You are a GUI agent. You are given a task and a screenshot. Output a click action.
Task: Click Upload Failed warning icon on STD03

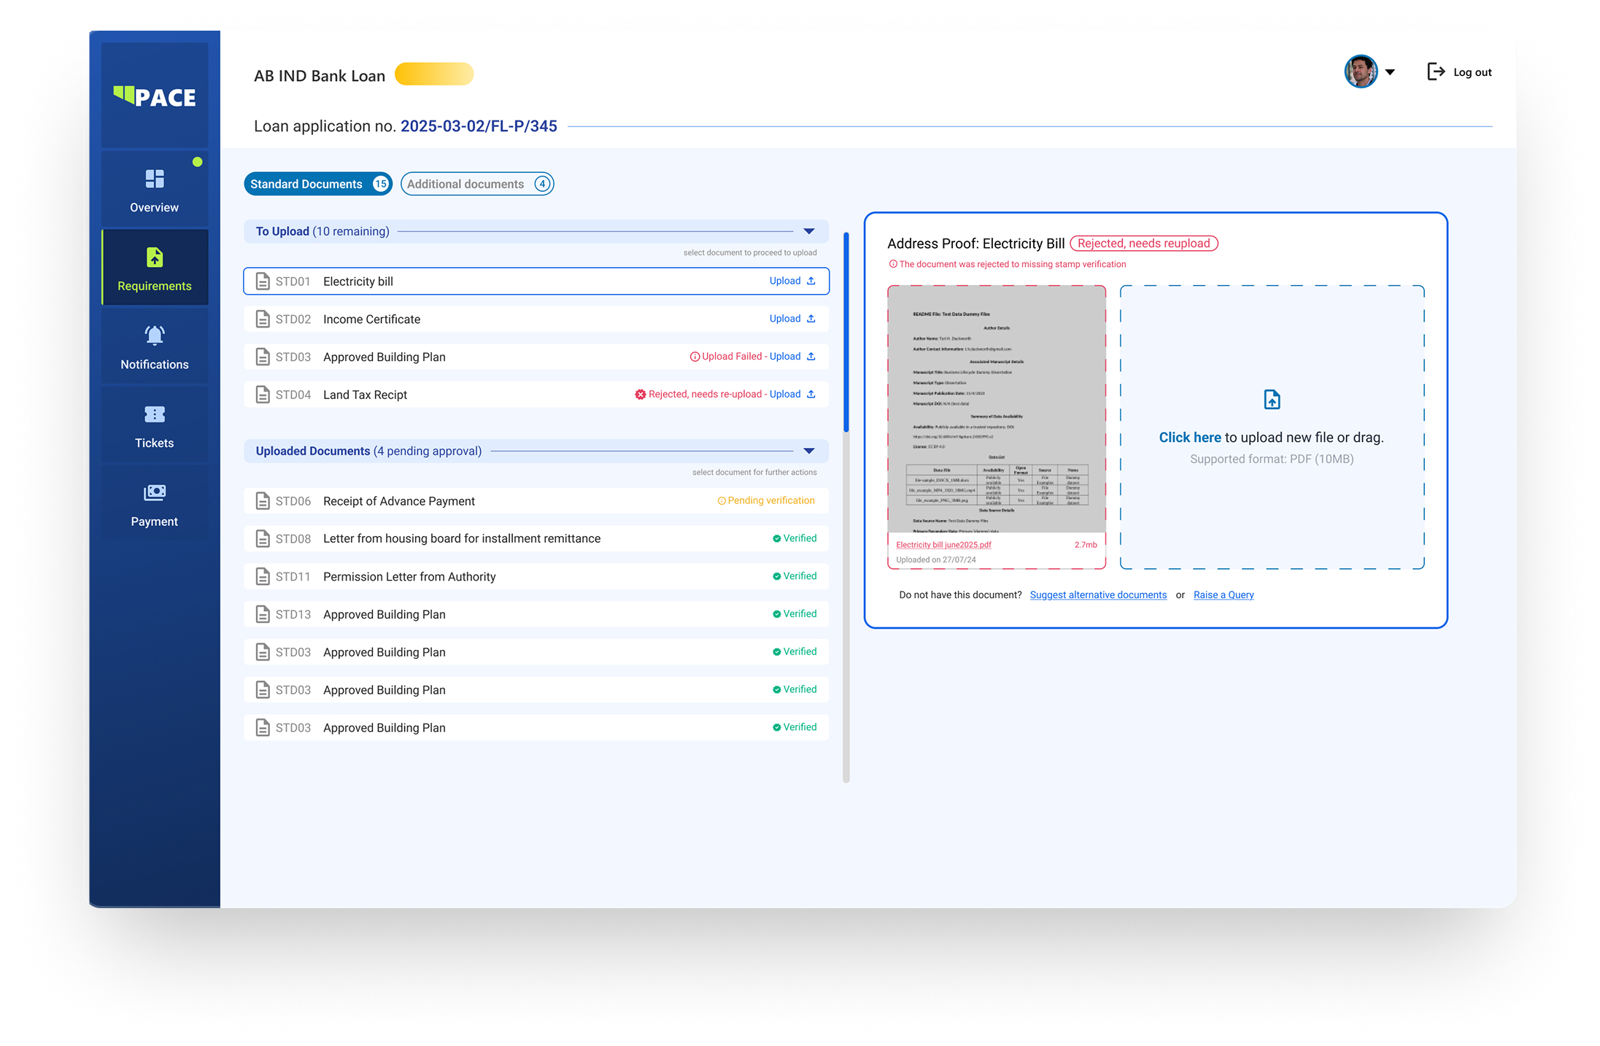pyautogui.click(x=695, y=357)
